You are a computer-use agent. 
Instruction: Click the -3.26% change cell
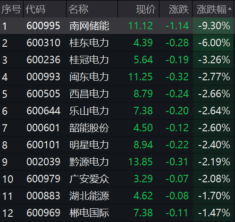click(x=214, y=60)
